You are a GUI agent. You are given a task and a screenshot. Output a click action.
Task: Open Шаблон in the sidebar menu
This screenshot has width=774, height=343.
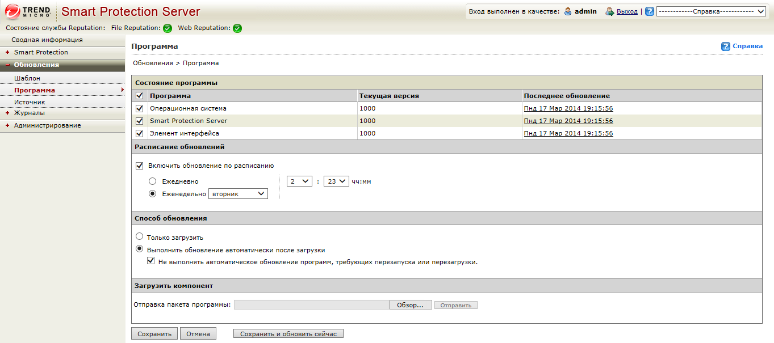tap(27, 78)
